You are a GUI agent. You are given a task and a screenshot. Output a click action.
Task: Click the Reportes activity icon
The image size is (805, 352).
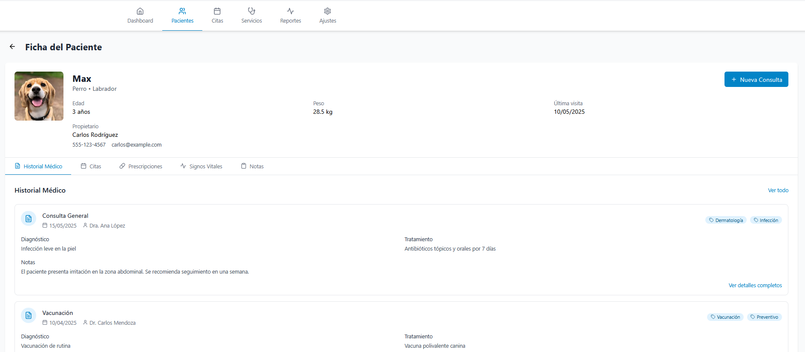(x=290, y=11)
